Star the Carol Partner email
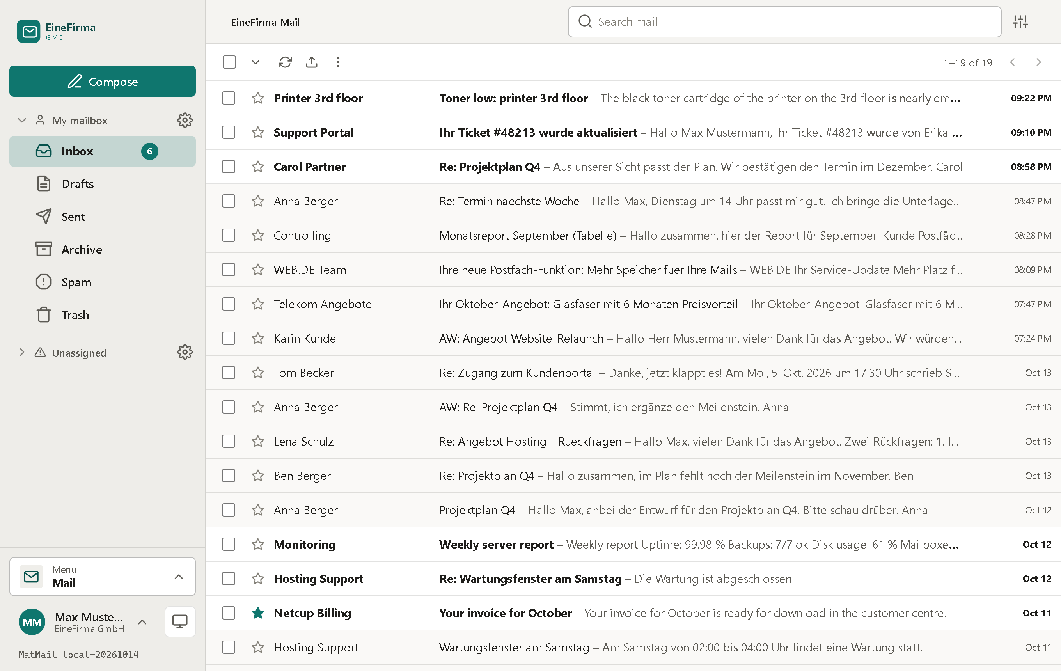 (258, 167)
